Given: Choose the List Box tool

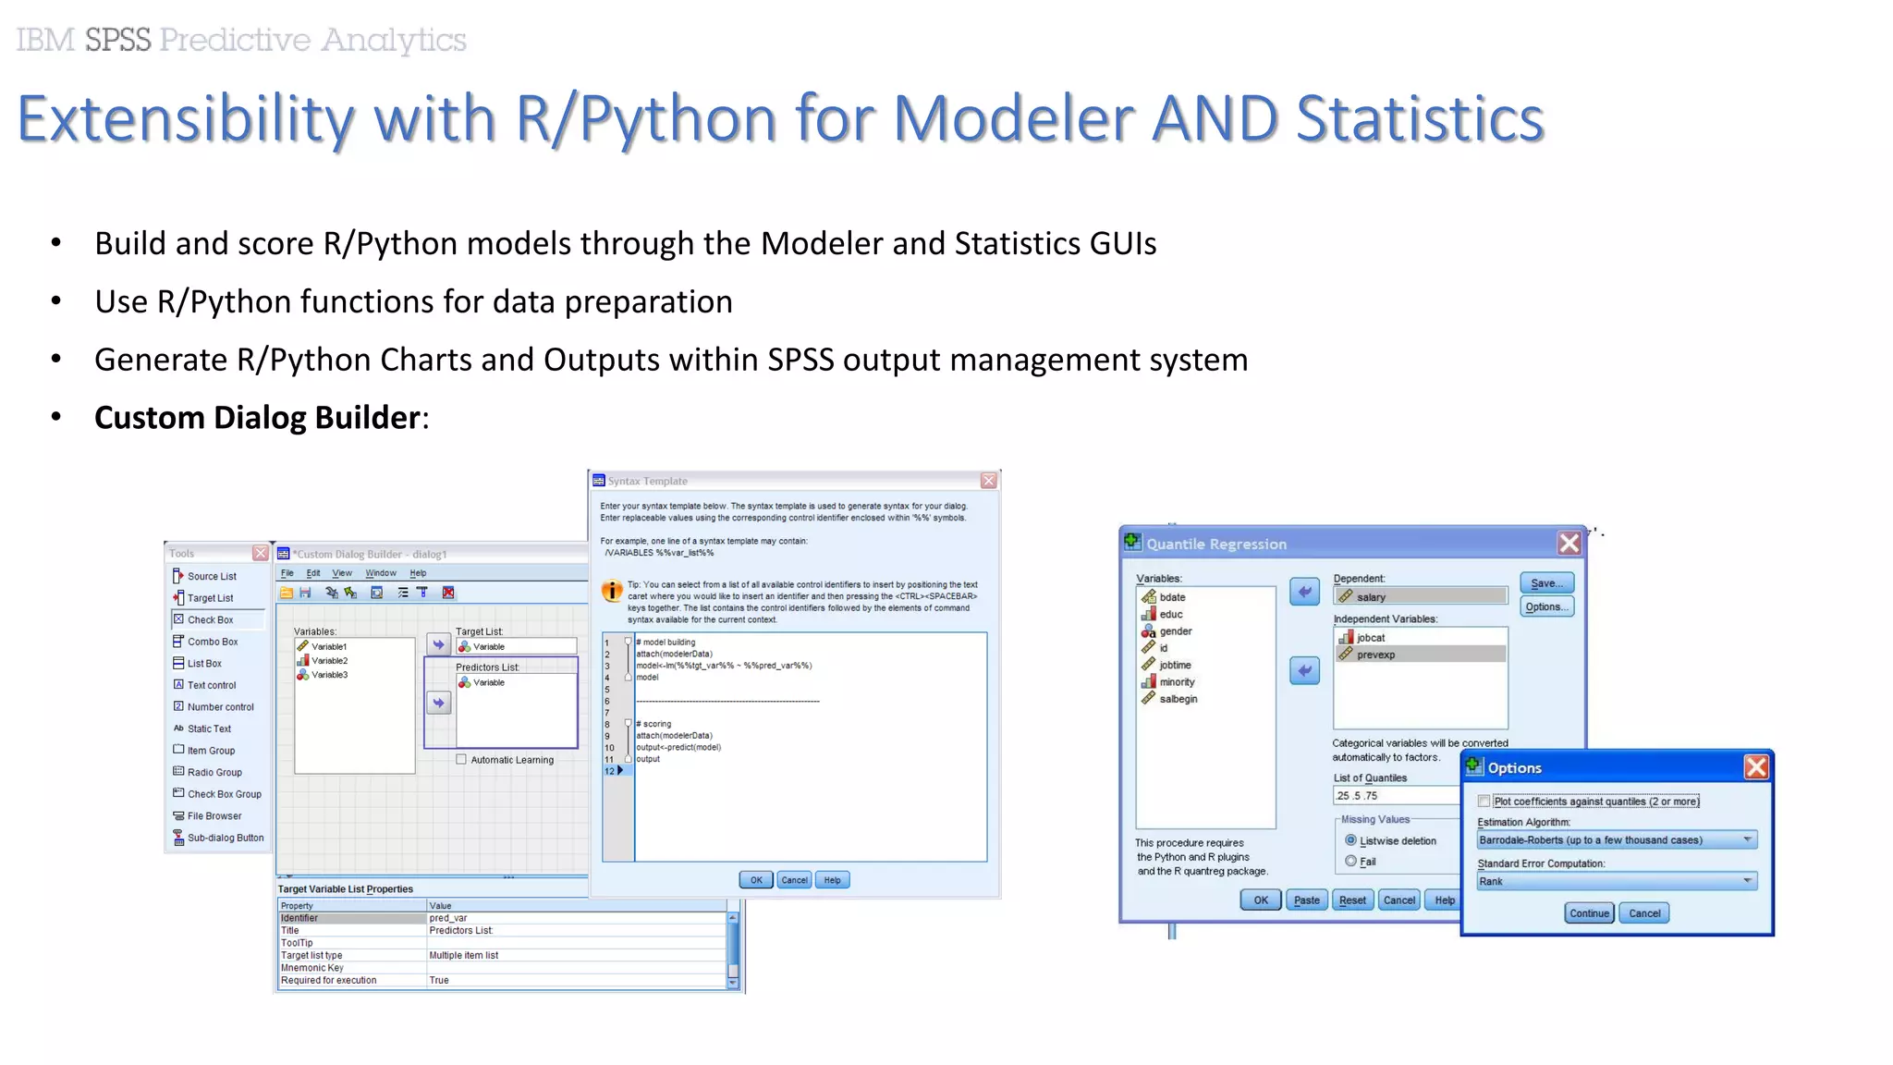Looking at the screenshot, I should (198, 663).
